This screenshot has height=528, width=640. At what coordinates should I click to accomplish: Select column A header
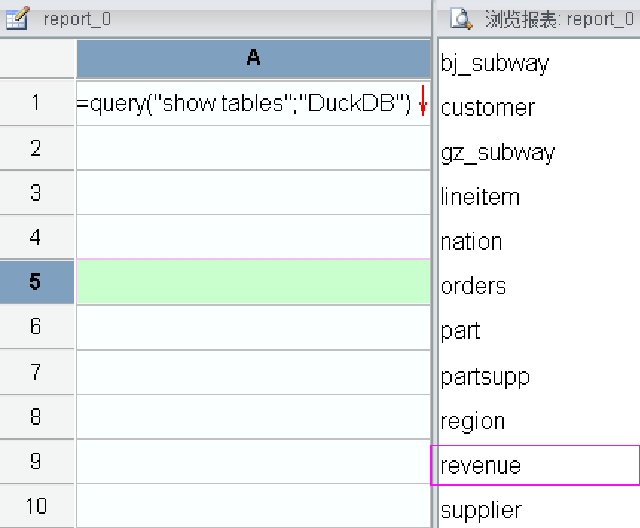point(253,59)
